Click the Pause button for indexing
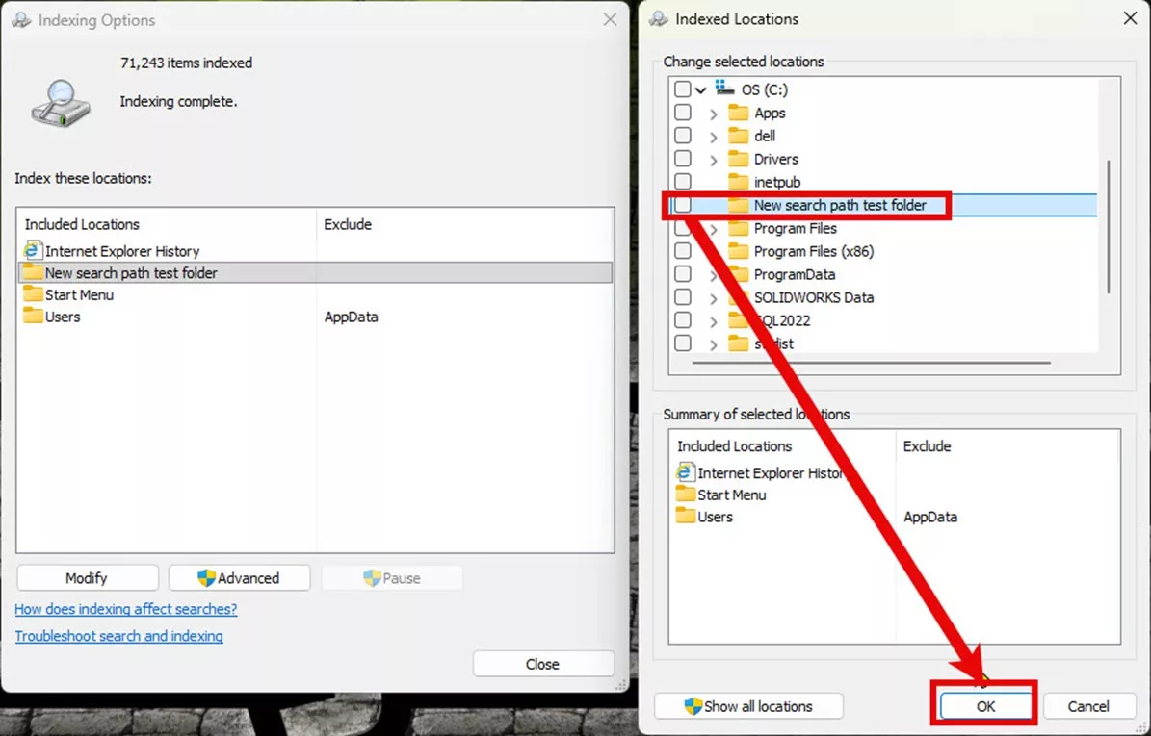Image resolution: width=1151 pixels, height=736 pixels. 392,578
